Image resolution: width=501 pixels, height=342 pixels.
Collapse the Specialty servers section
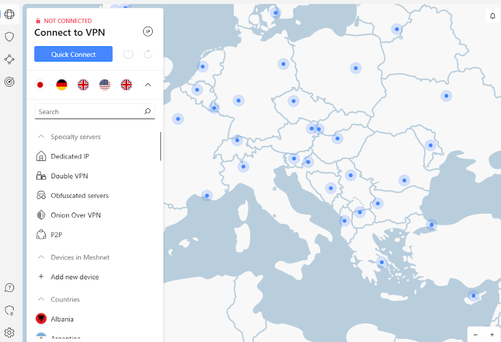tap(41, 137)
